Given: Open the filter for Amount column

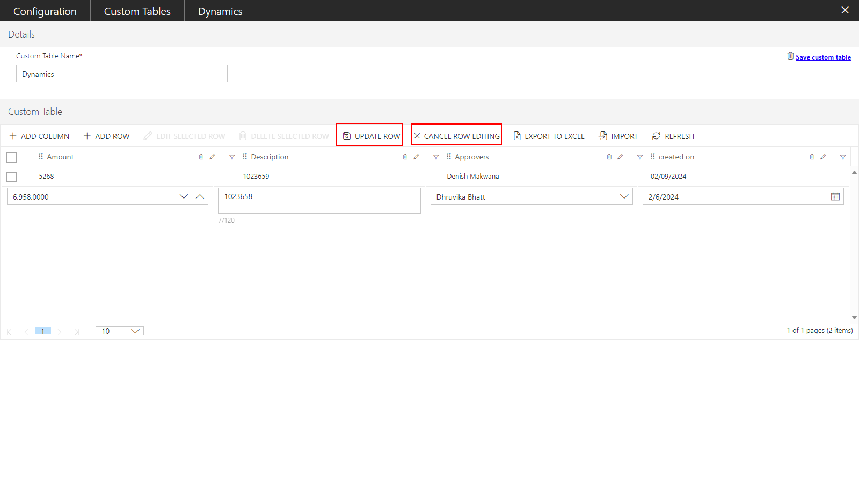Looking at the screenshot, I should coord(232,157).
